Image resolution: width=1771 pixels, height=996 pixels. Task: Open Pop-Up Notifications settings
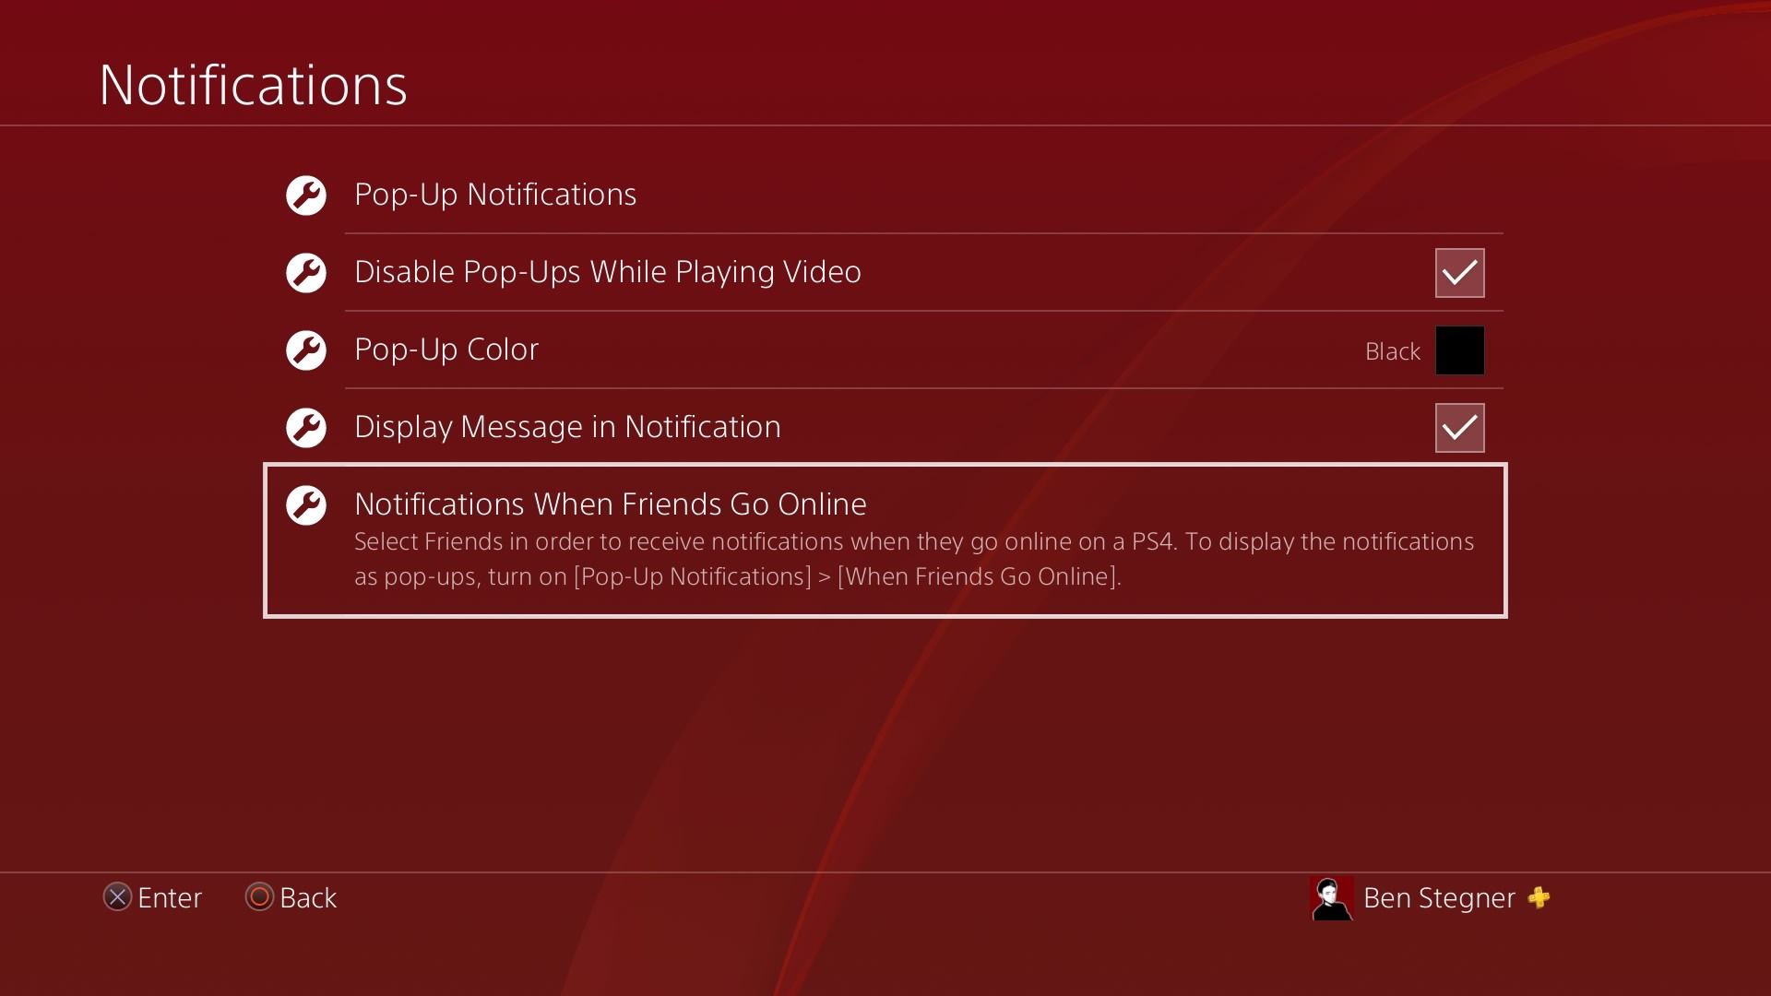click(495, 195)
